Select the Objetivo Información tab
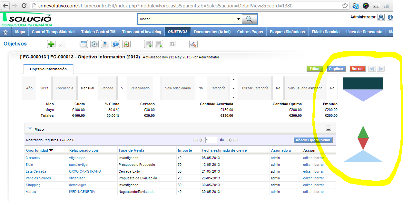This screenshot has height=201, width=403. point(48,69)
